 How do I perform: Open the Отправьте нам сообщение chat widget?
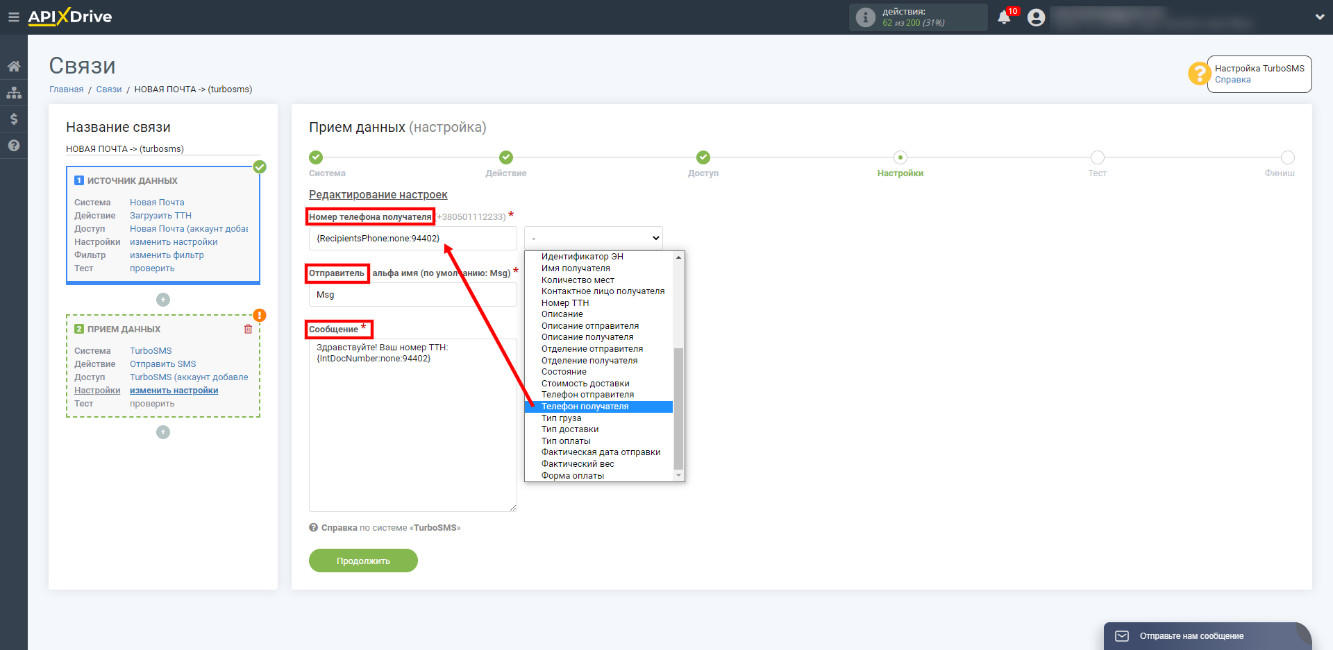coord(1207,636)
